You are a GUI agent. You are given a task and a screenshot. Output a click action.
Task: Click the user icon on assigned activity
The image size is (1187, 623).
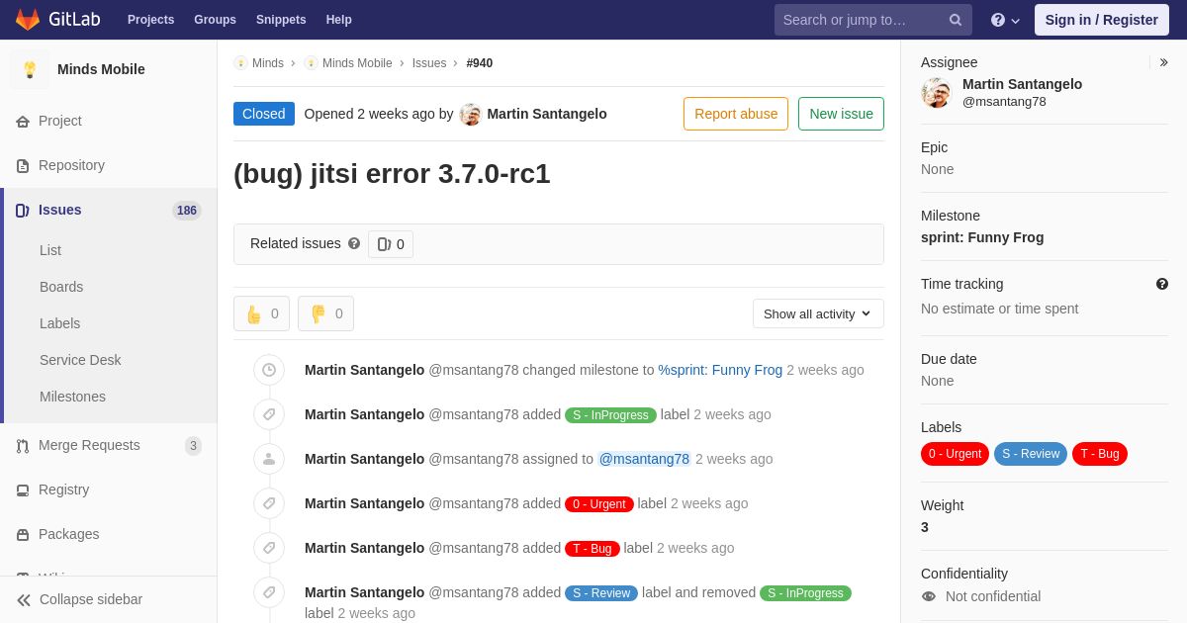click(269, 459)
